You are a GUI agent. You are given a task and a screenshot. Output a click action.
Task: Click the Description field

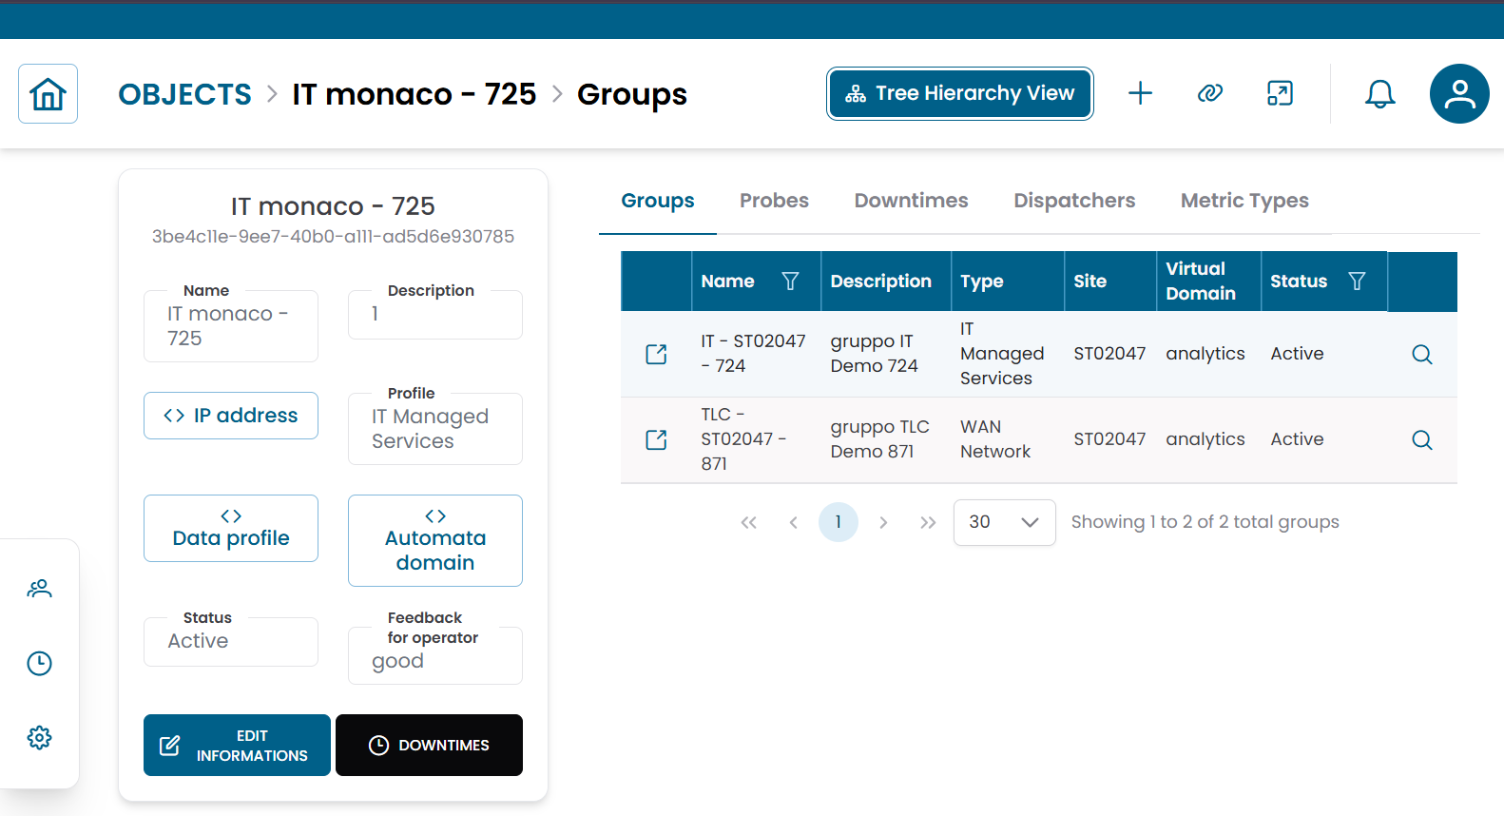pyautogui.click(x=435, y=315)
